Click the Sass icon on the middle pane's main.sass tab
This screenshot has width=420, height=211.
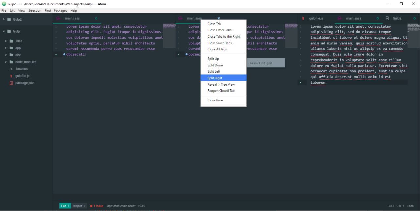pyautogui.click(x=180, y=18)
